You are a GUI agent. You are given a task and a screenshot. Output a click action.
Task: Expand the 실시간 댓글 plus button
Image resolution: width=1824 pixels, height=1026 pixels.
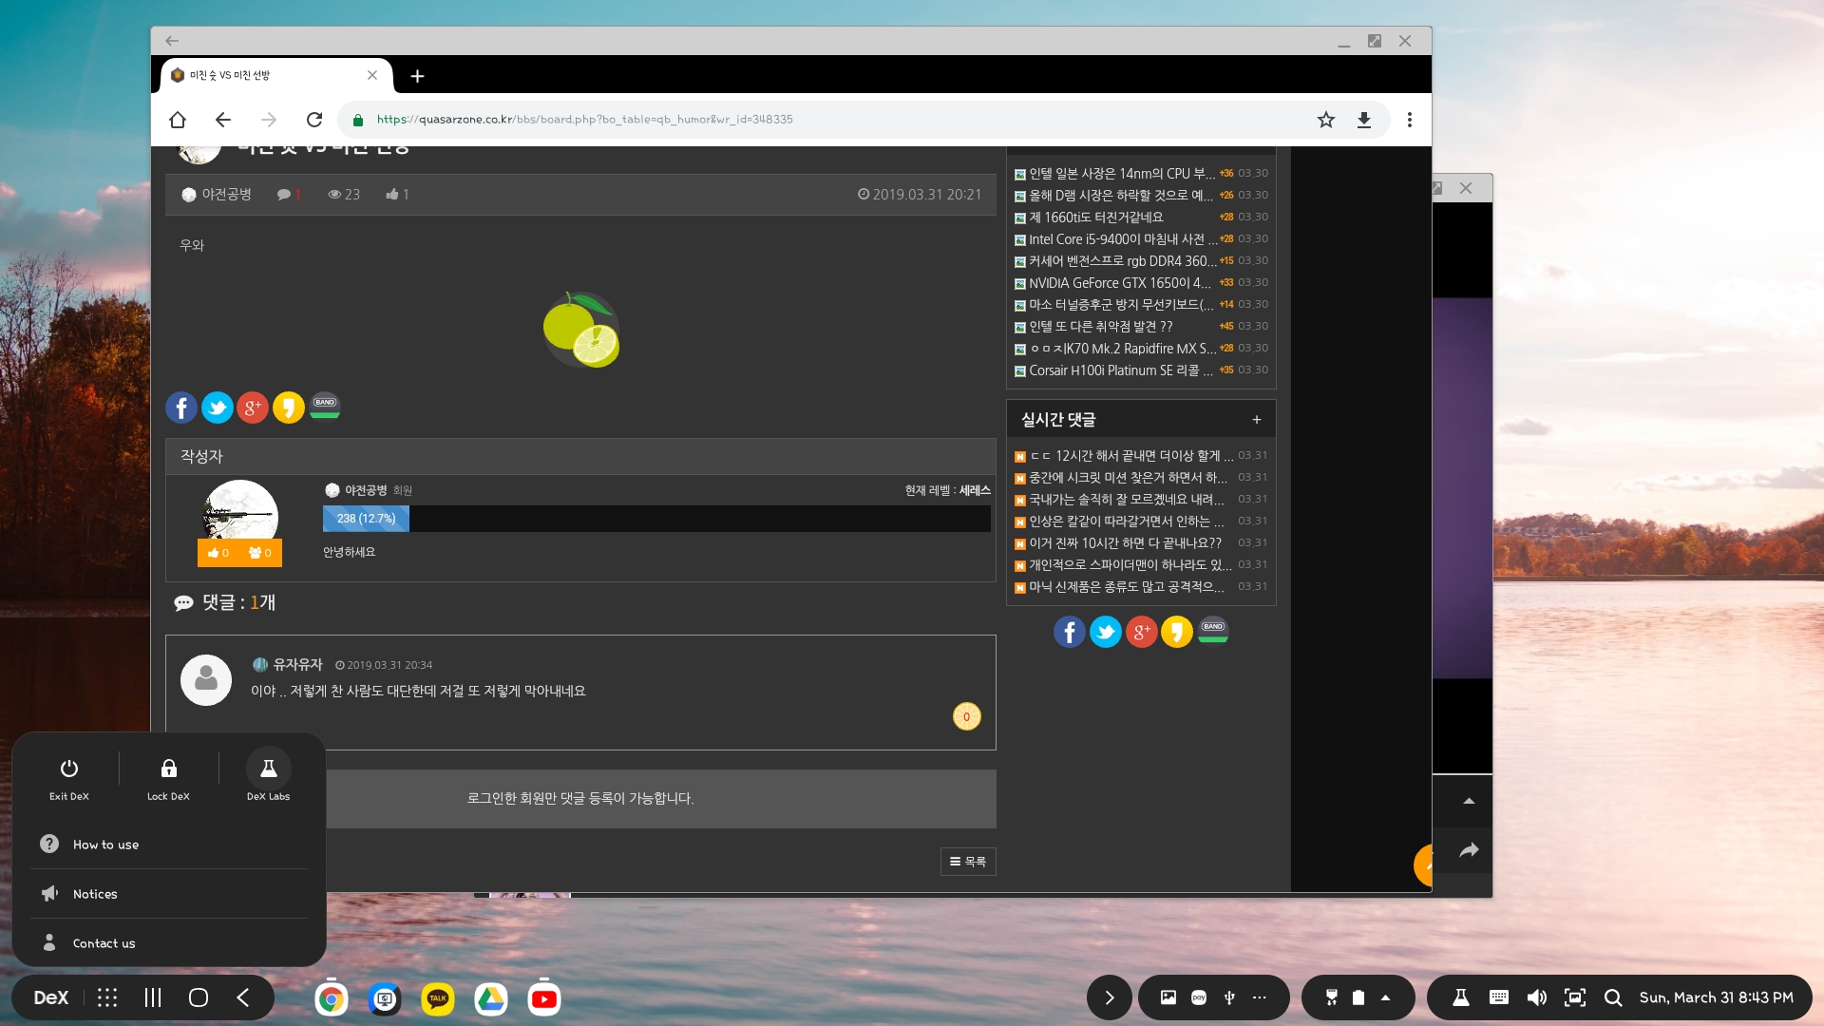click(1256, 420)
